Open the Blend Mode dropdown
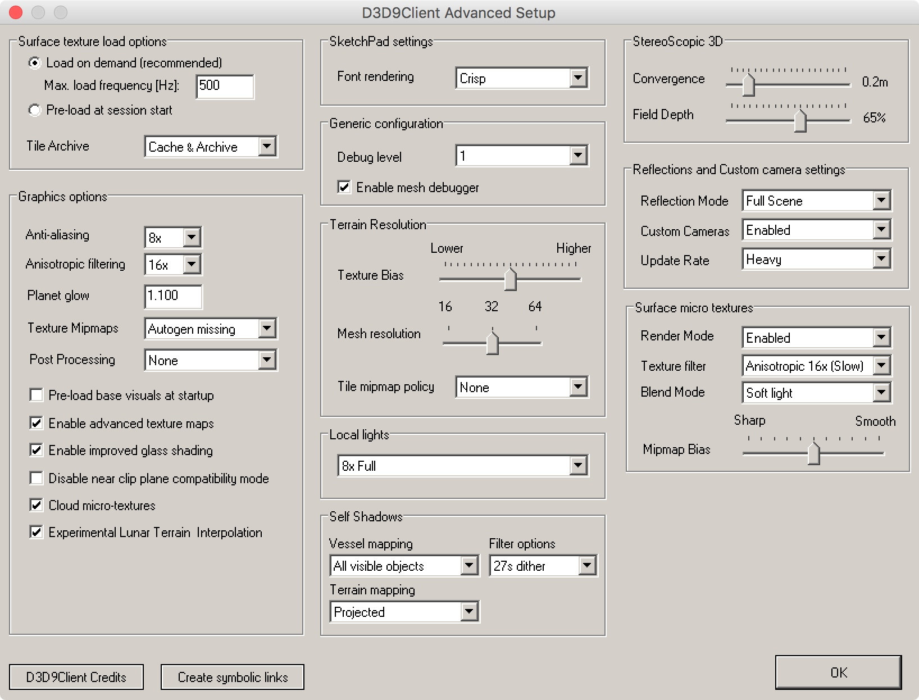Viewport: 919px width, 700px height. 817,393
